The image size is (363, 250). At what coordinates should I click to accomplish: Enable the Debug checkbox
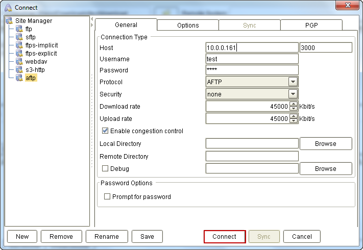tap(105, 168)
